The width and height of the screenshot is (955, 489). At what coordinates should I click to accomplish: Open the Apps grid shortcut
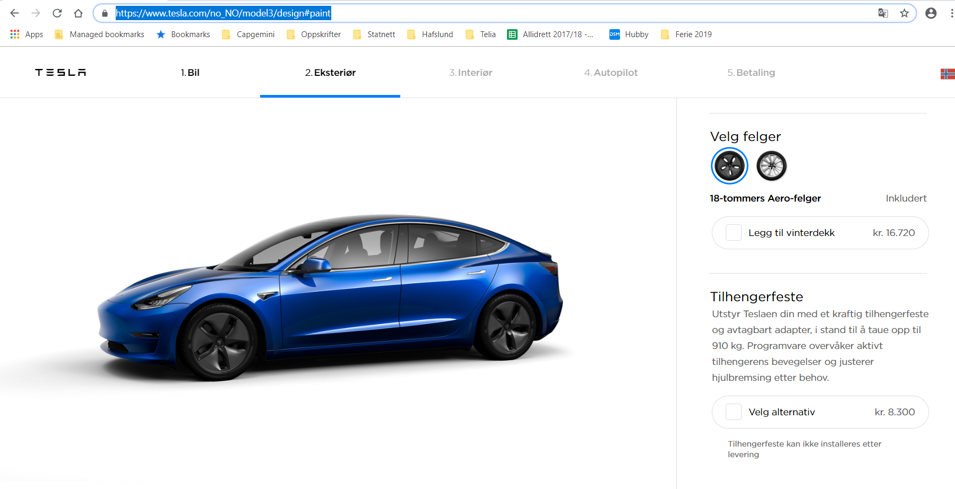tap(27, 34)
